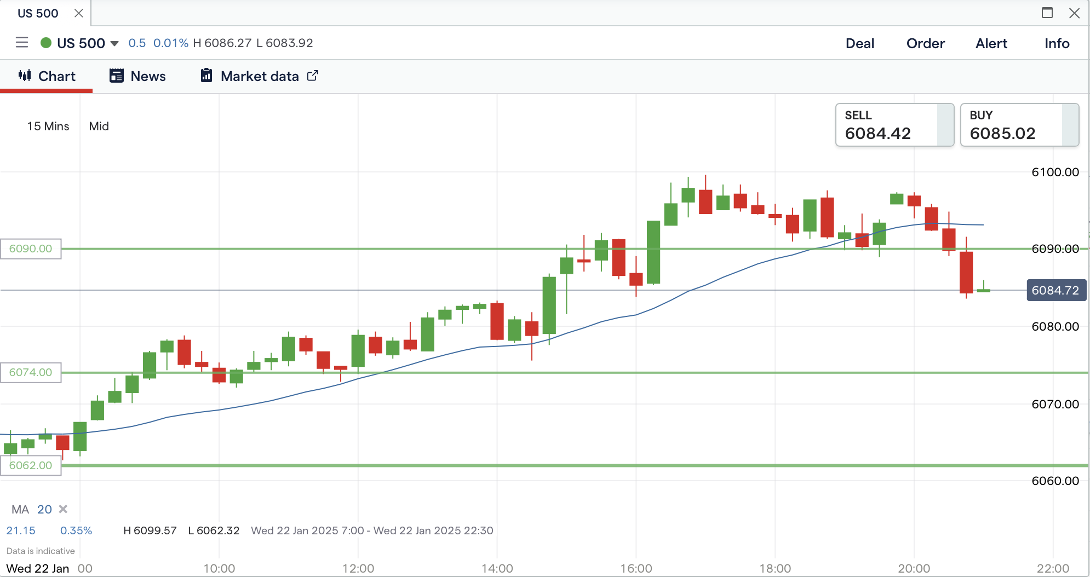Remove the MA 20 indicator
The image size is (1090, 577).
[x=63, y=509]
